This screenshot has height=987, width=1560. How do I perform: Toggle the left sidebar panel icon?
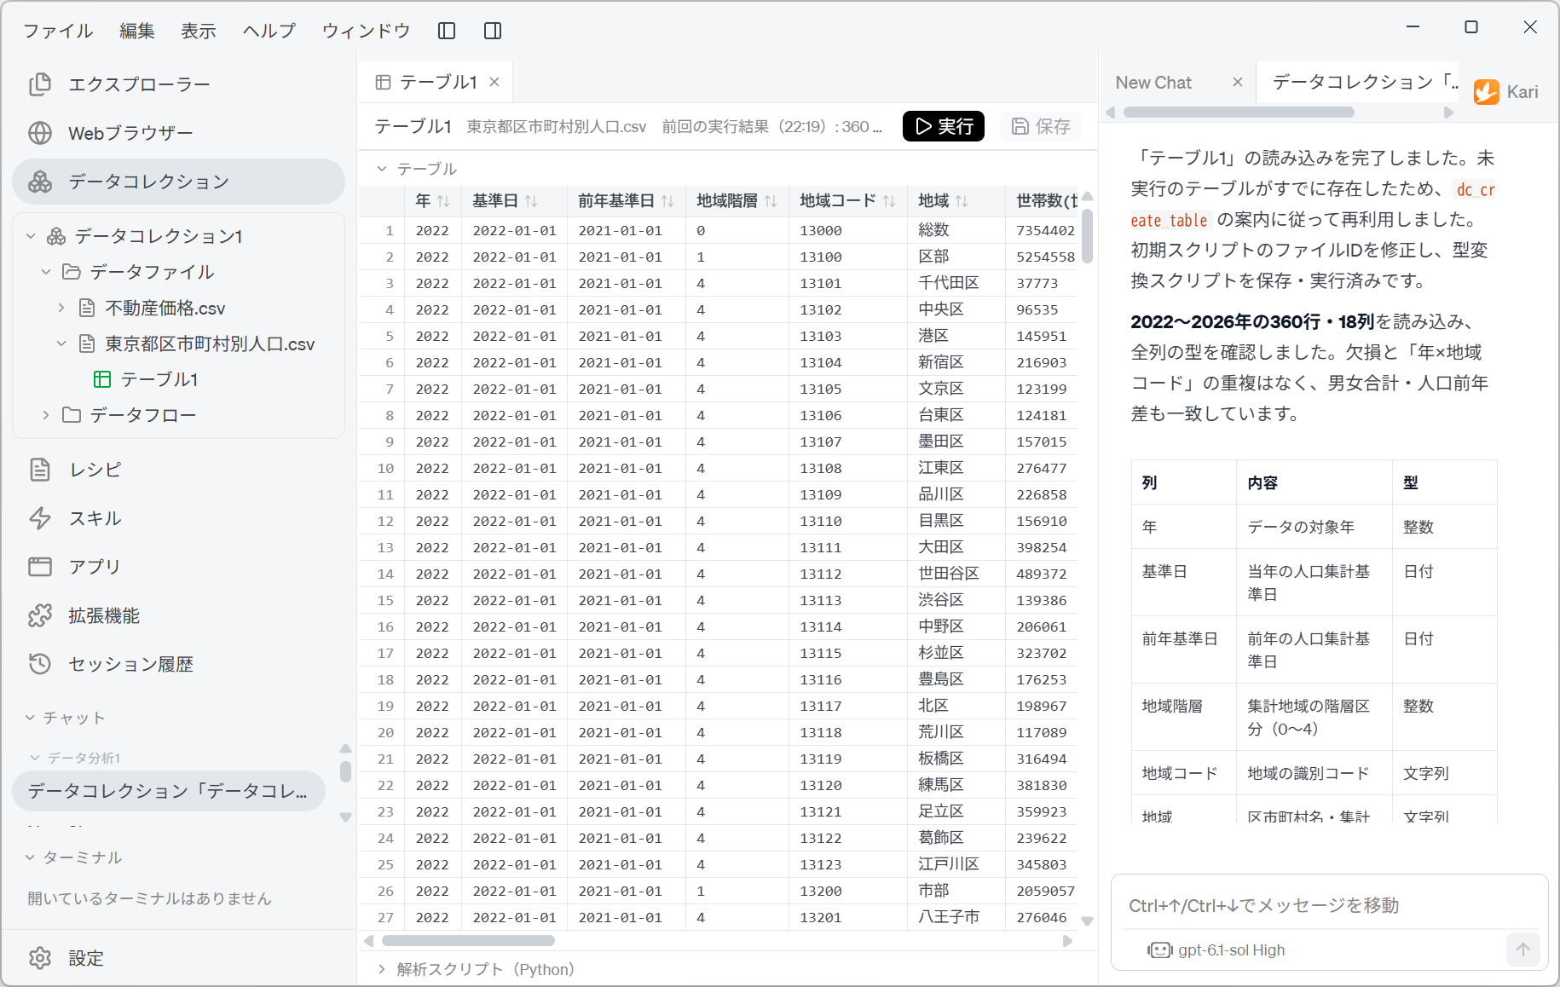pos(447,31)
